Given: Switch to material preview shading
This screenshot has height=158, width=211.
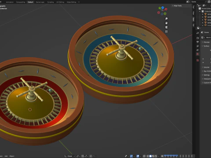Looking at the screenshot, I should coord(153,156).
